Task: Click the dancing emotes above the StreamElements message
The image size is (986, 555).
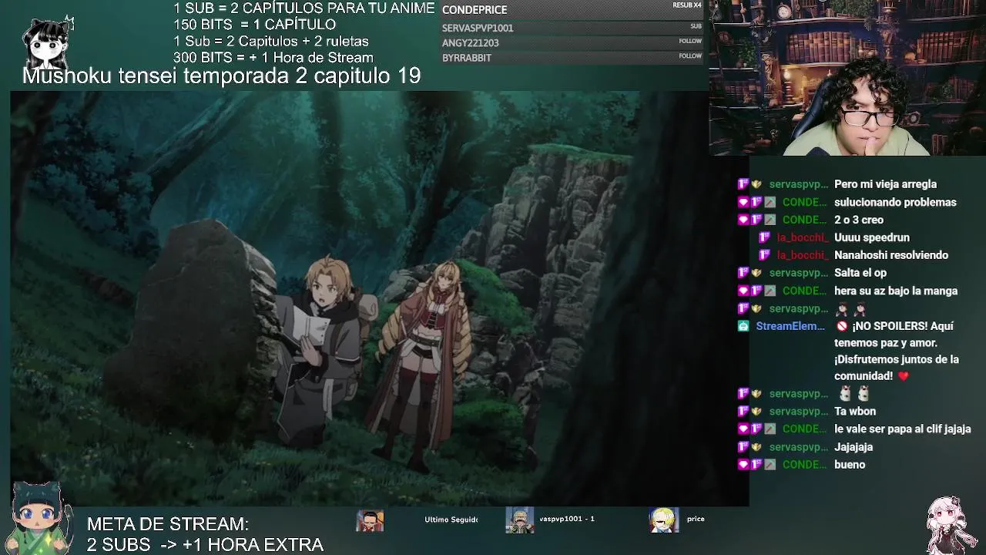Action: [x=851, y=309]
